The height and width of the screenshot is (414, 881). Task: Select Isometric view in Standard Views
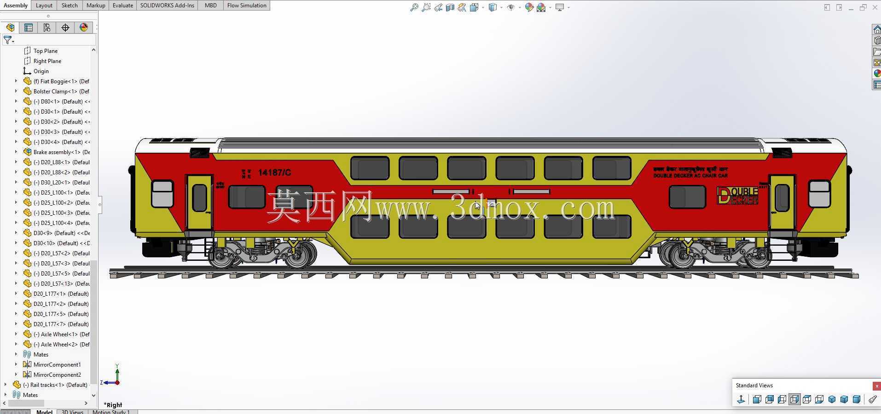(x=832, y=399)
